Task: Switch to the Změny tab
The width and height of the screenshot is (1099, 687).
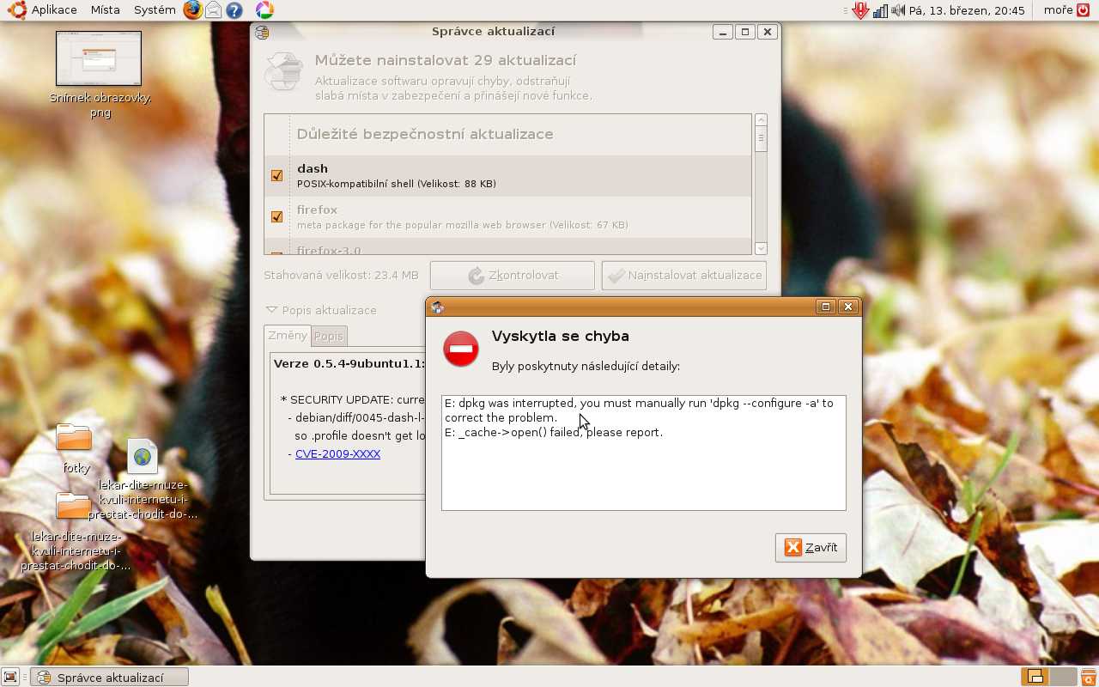Action: [x=287, y=336]
